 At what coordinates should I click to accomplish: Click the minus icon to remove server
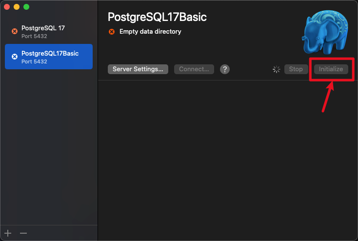pos(23,233)
